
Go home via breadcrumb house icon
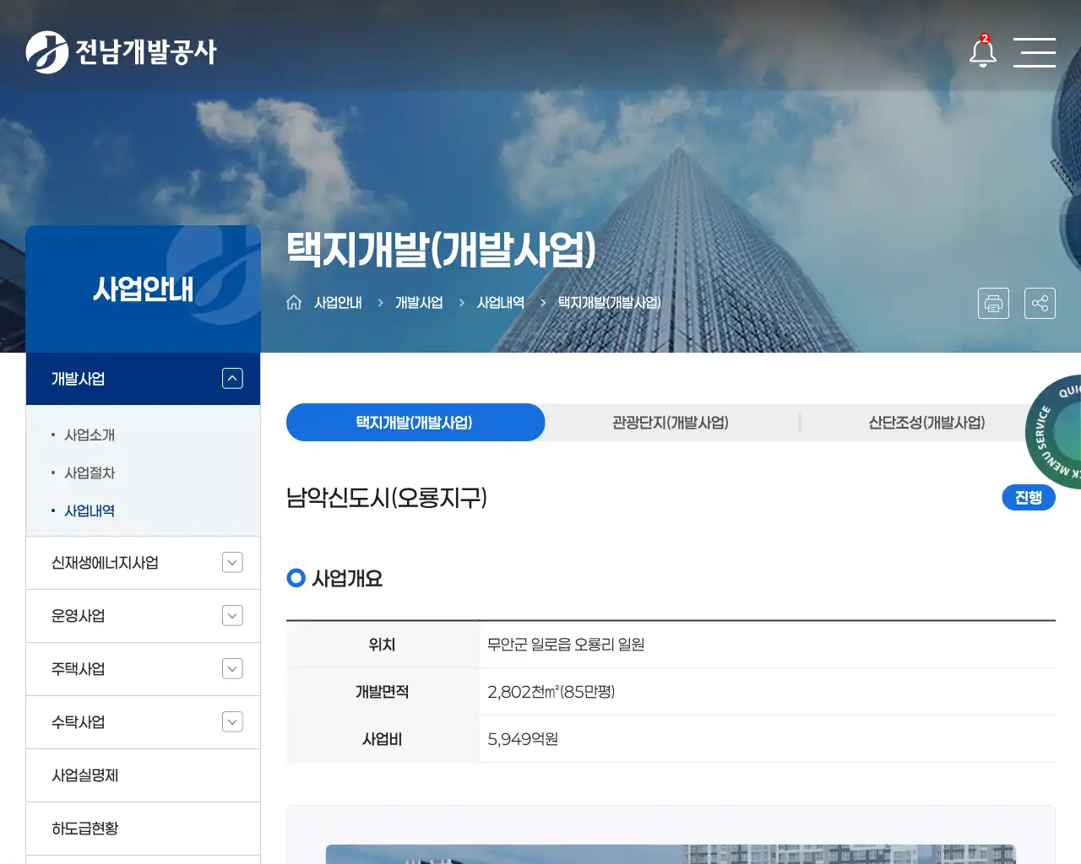point(294,302)
